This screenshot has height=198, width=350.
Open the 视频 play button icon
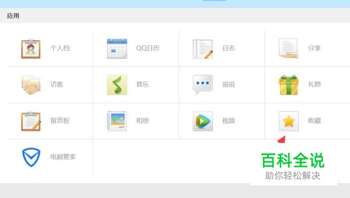(203, 121)
